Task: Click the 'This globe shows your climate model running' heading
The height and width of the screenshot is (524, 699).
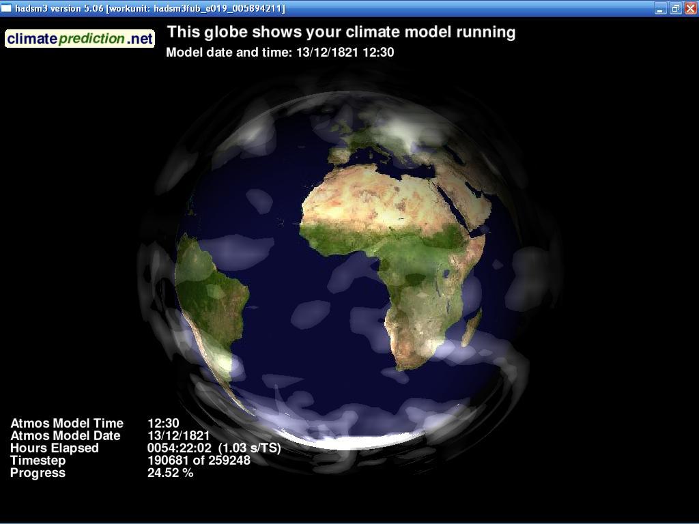Action: [341, 32]
